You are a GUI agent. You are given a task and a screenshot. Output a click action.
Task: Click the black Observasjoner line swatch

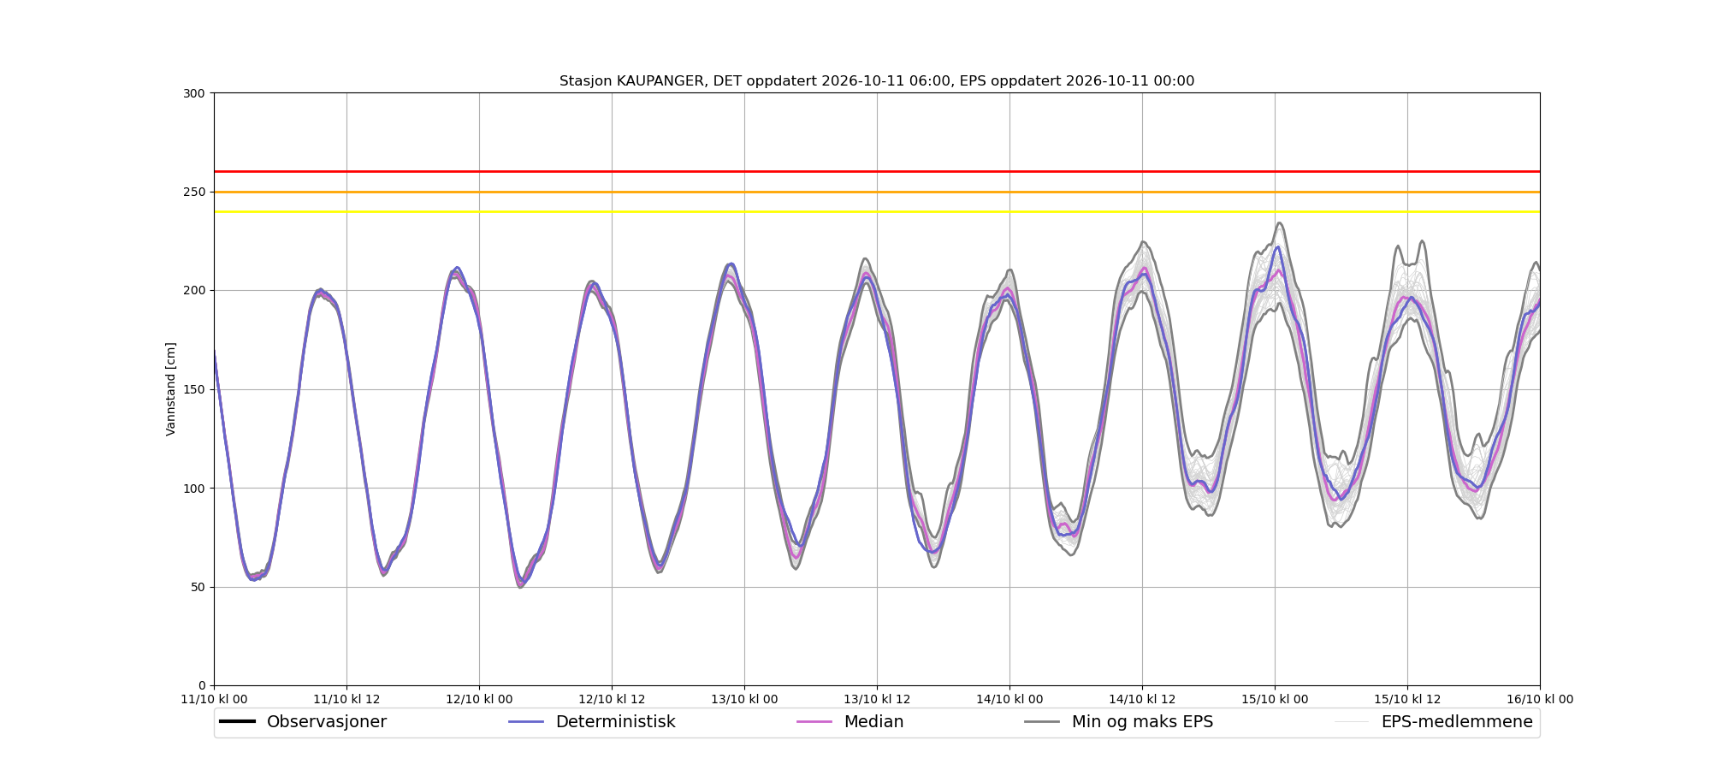pyautogui.click(x=237, y=722)
